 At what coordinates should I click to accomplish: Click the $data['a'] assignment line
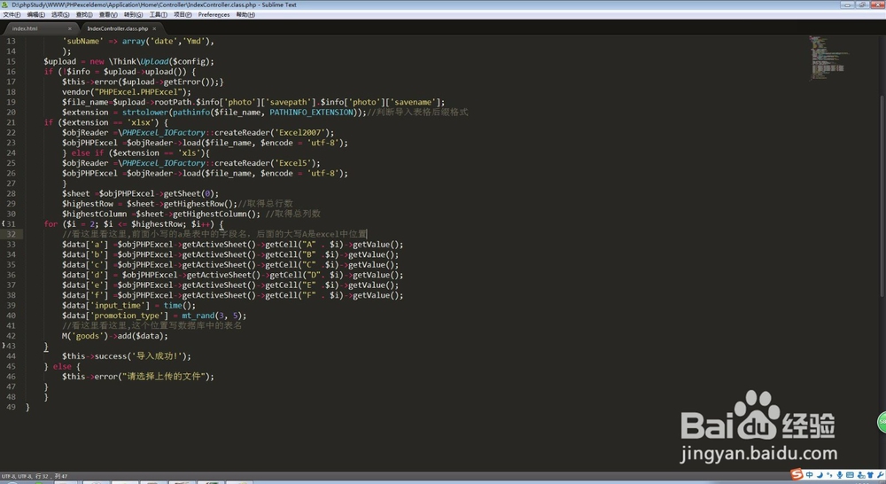tap(233, 245)
